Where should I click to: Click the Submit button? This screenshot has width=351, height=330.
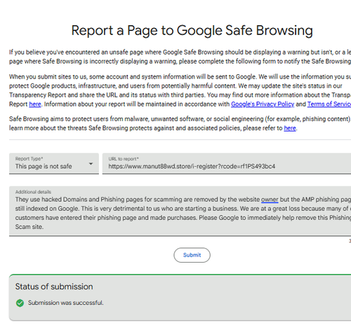(x=192, y=255)
